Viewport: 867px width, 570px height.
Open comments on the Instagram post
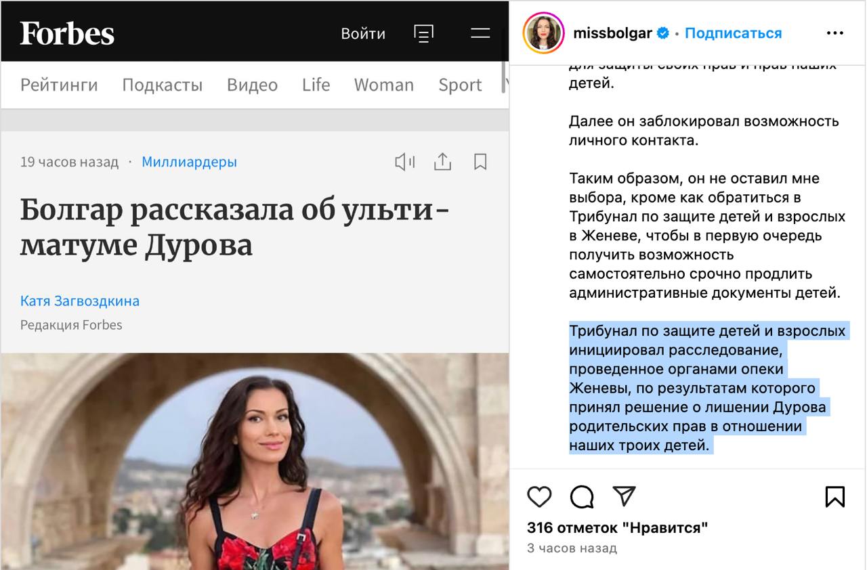(582, 497)
